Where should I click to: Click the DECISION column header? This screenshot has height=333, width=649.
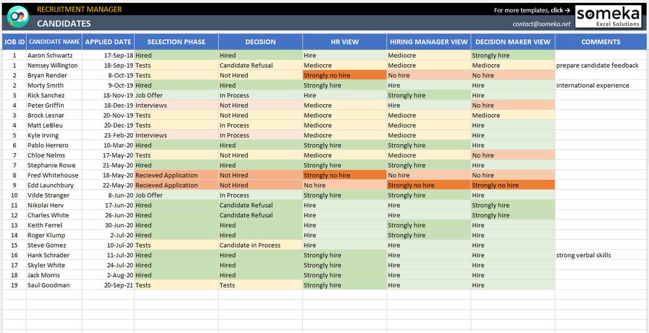260,42
